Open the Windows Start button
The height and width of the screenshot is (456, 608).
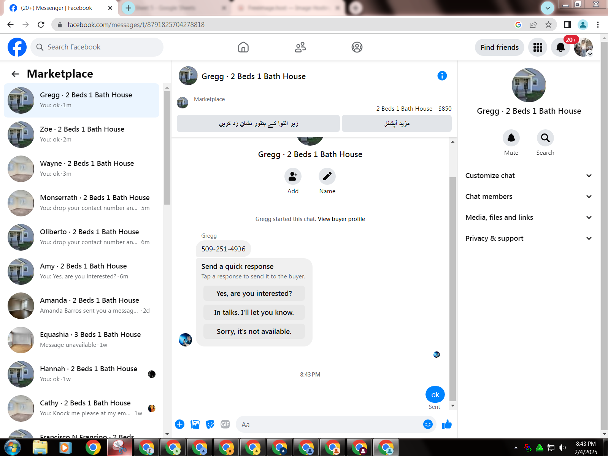13,448
